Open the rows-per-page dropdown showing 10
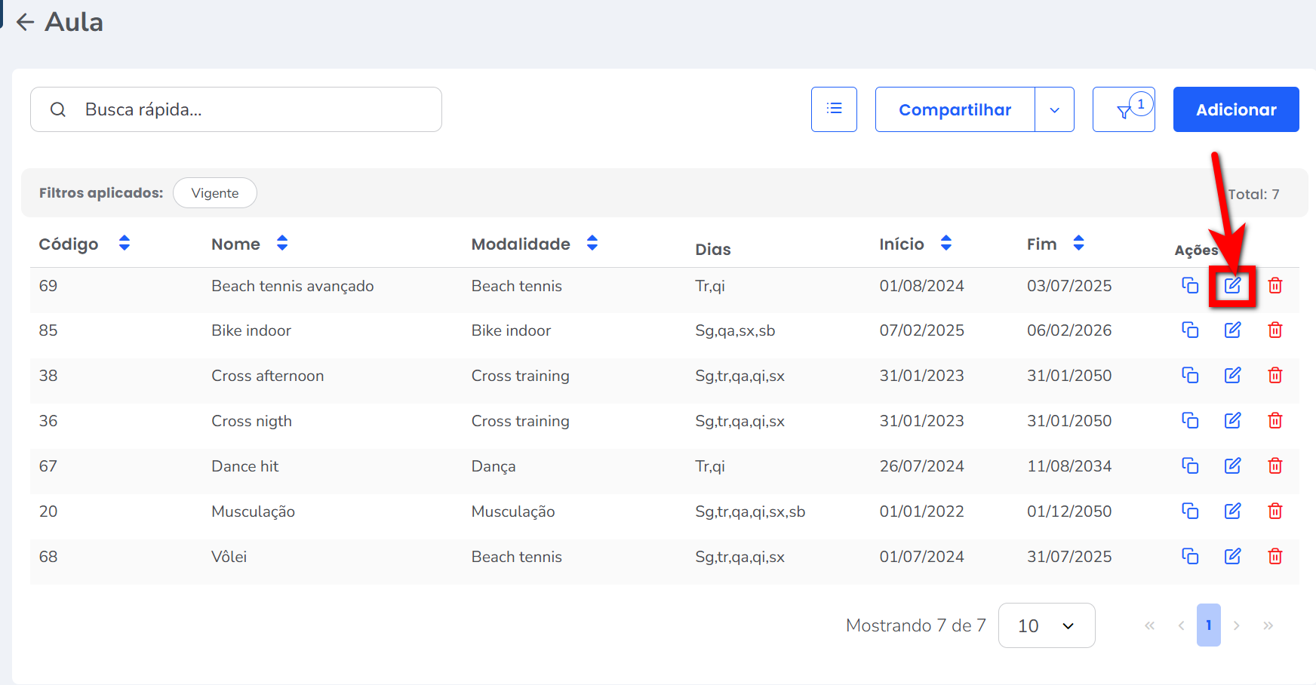 [1047, 625]
